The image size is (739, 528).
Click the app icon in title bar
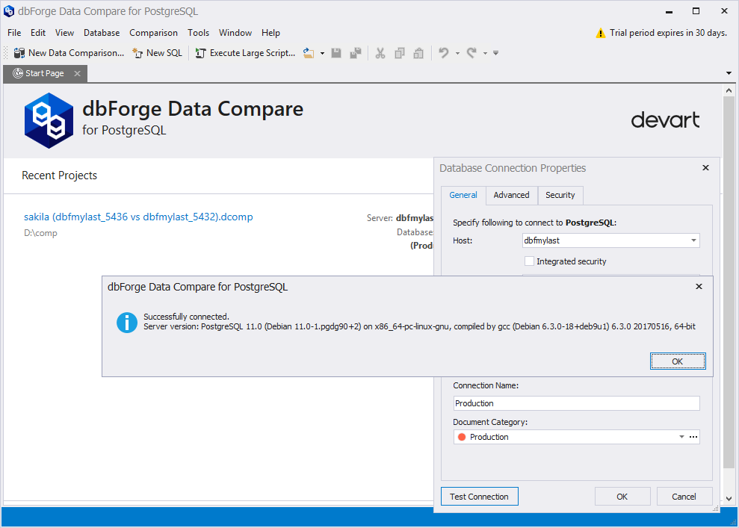(x=9, y=11)
